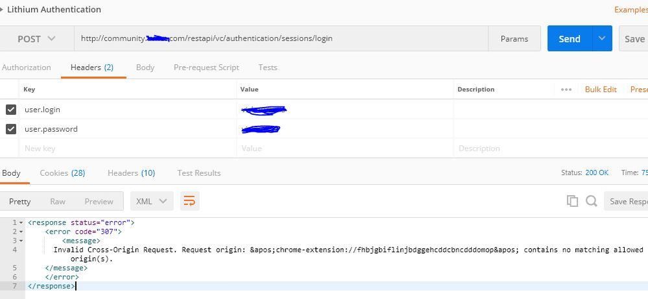View the Cookies (28) response tab

[62, 173]
